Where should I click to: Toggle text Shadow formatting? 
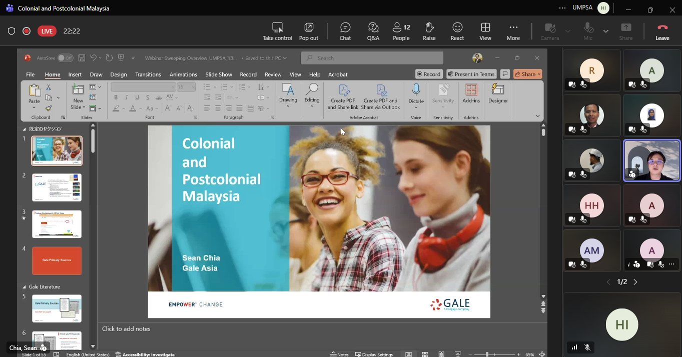(148, 97)
